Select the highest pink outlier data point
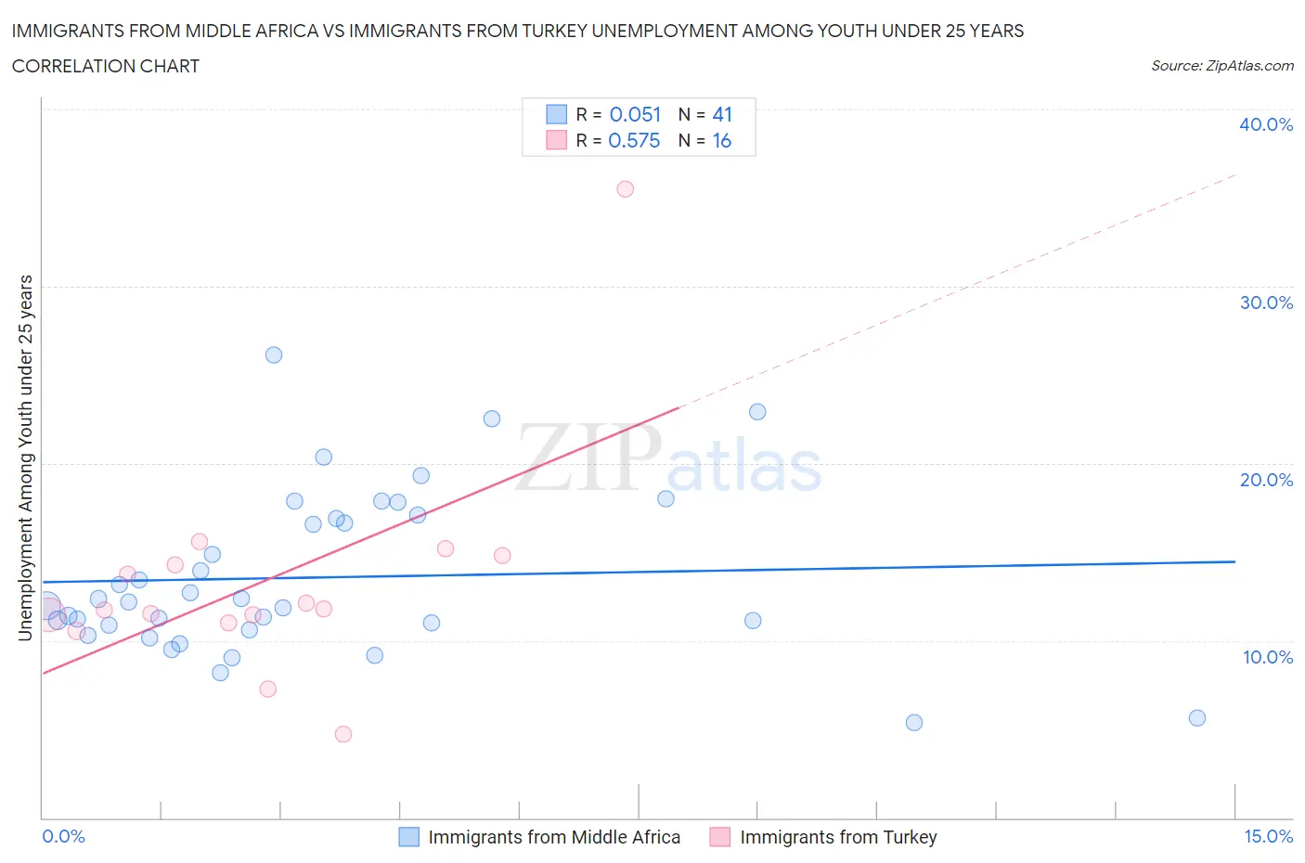Screen dimensions: 1305x863 pos(625,189)
